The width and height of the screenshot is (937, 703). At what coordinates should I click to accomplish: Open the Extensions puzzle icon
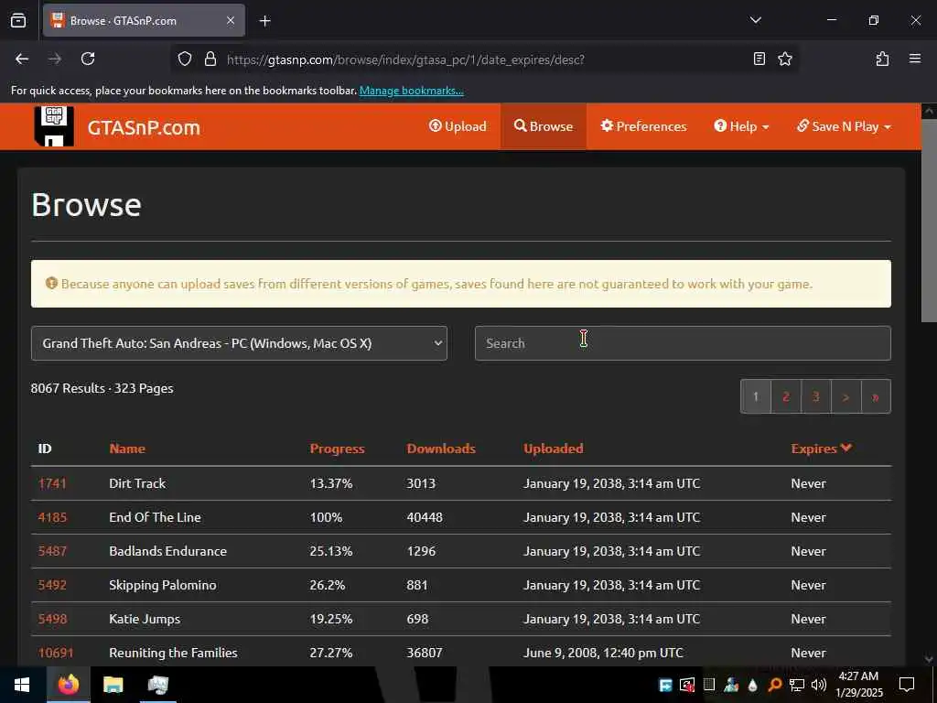tap(882, 59)
